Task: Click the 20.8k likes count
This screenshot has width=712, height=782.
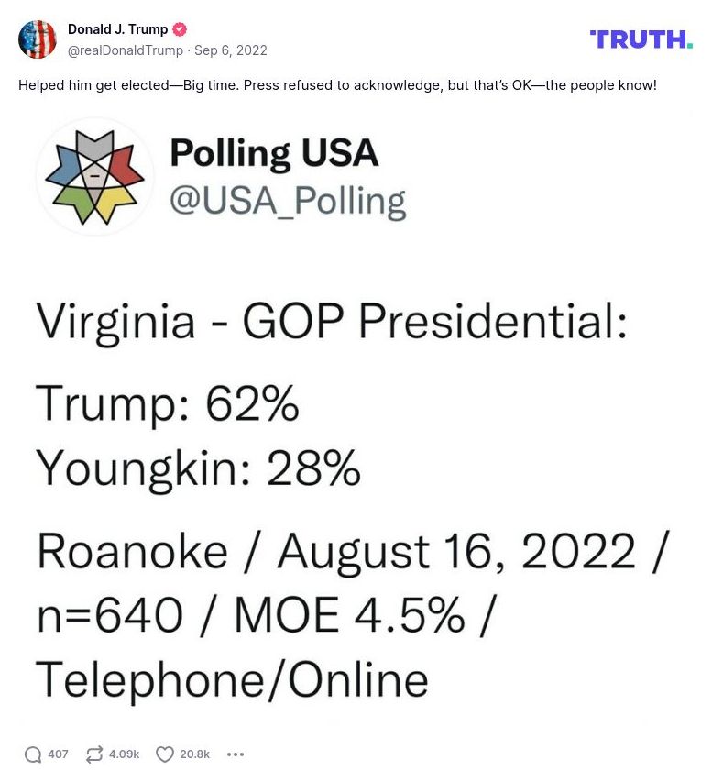Action: click(x=192, y=754)
